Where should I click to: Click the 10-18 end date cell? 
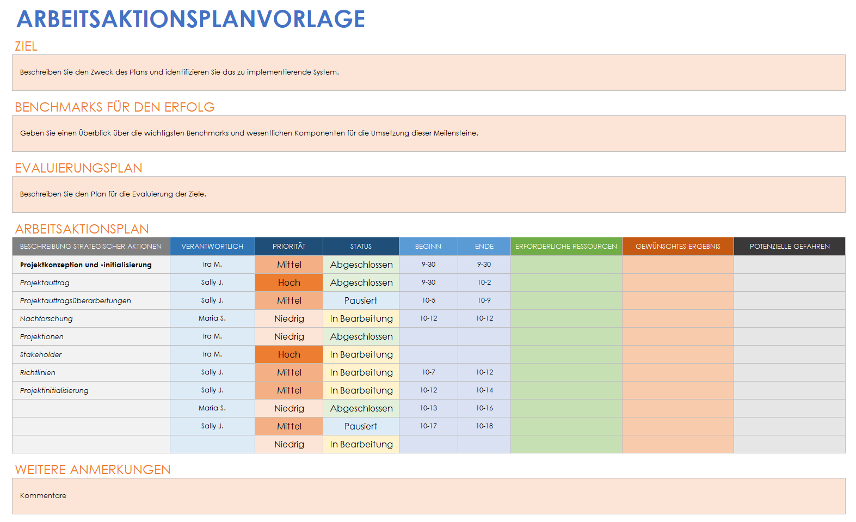pyautogui.click(x=484, y=426)
